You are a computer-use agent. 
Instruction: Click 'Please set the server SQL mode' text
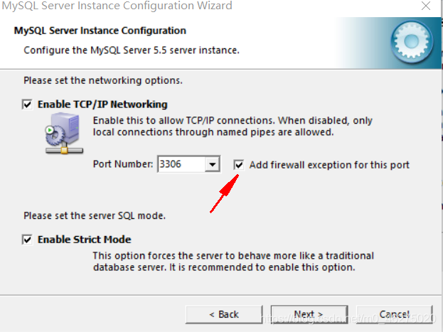tap(100, 215)
